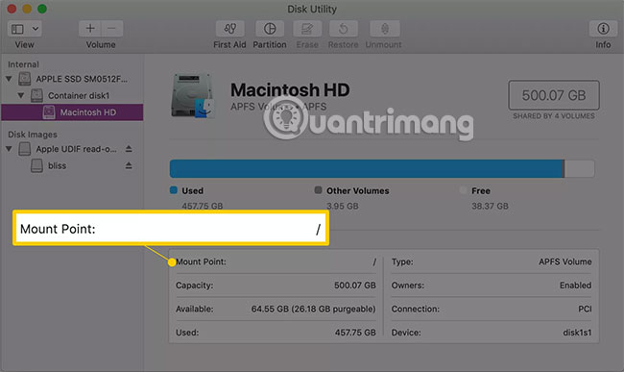The width and height of the screenshot is (624, 372).
Task: Click SHARED BY 4 VOLUMES label
Action: pos(554,116)
